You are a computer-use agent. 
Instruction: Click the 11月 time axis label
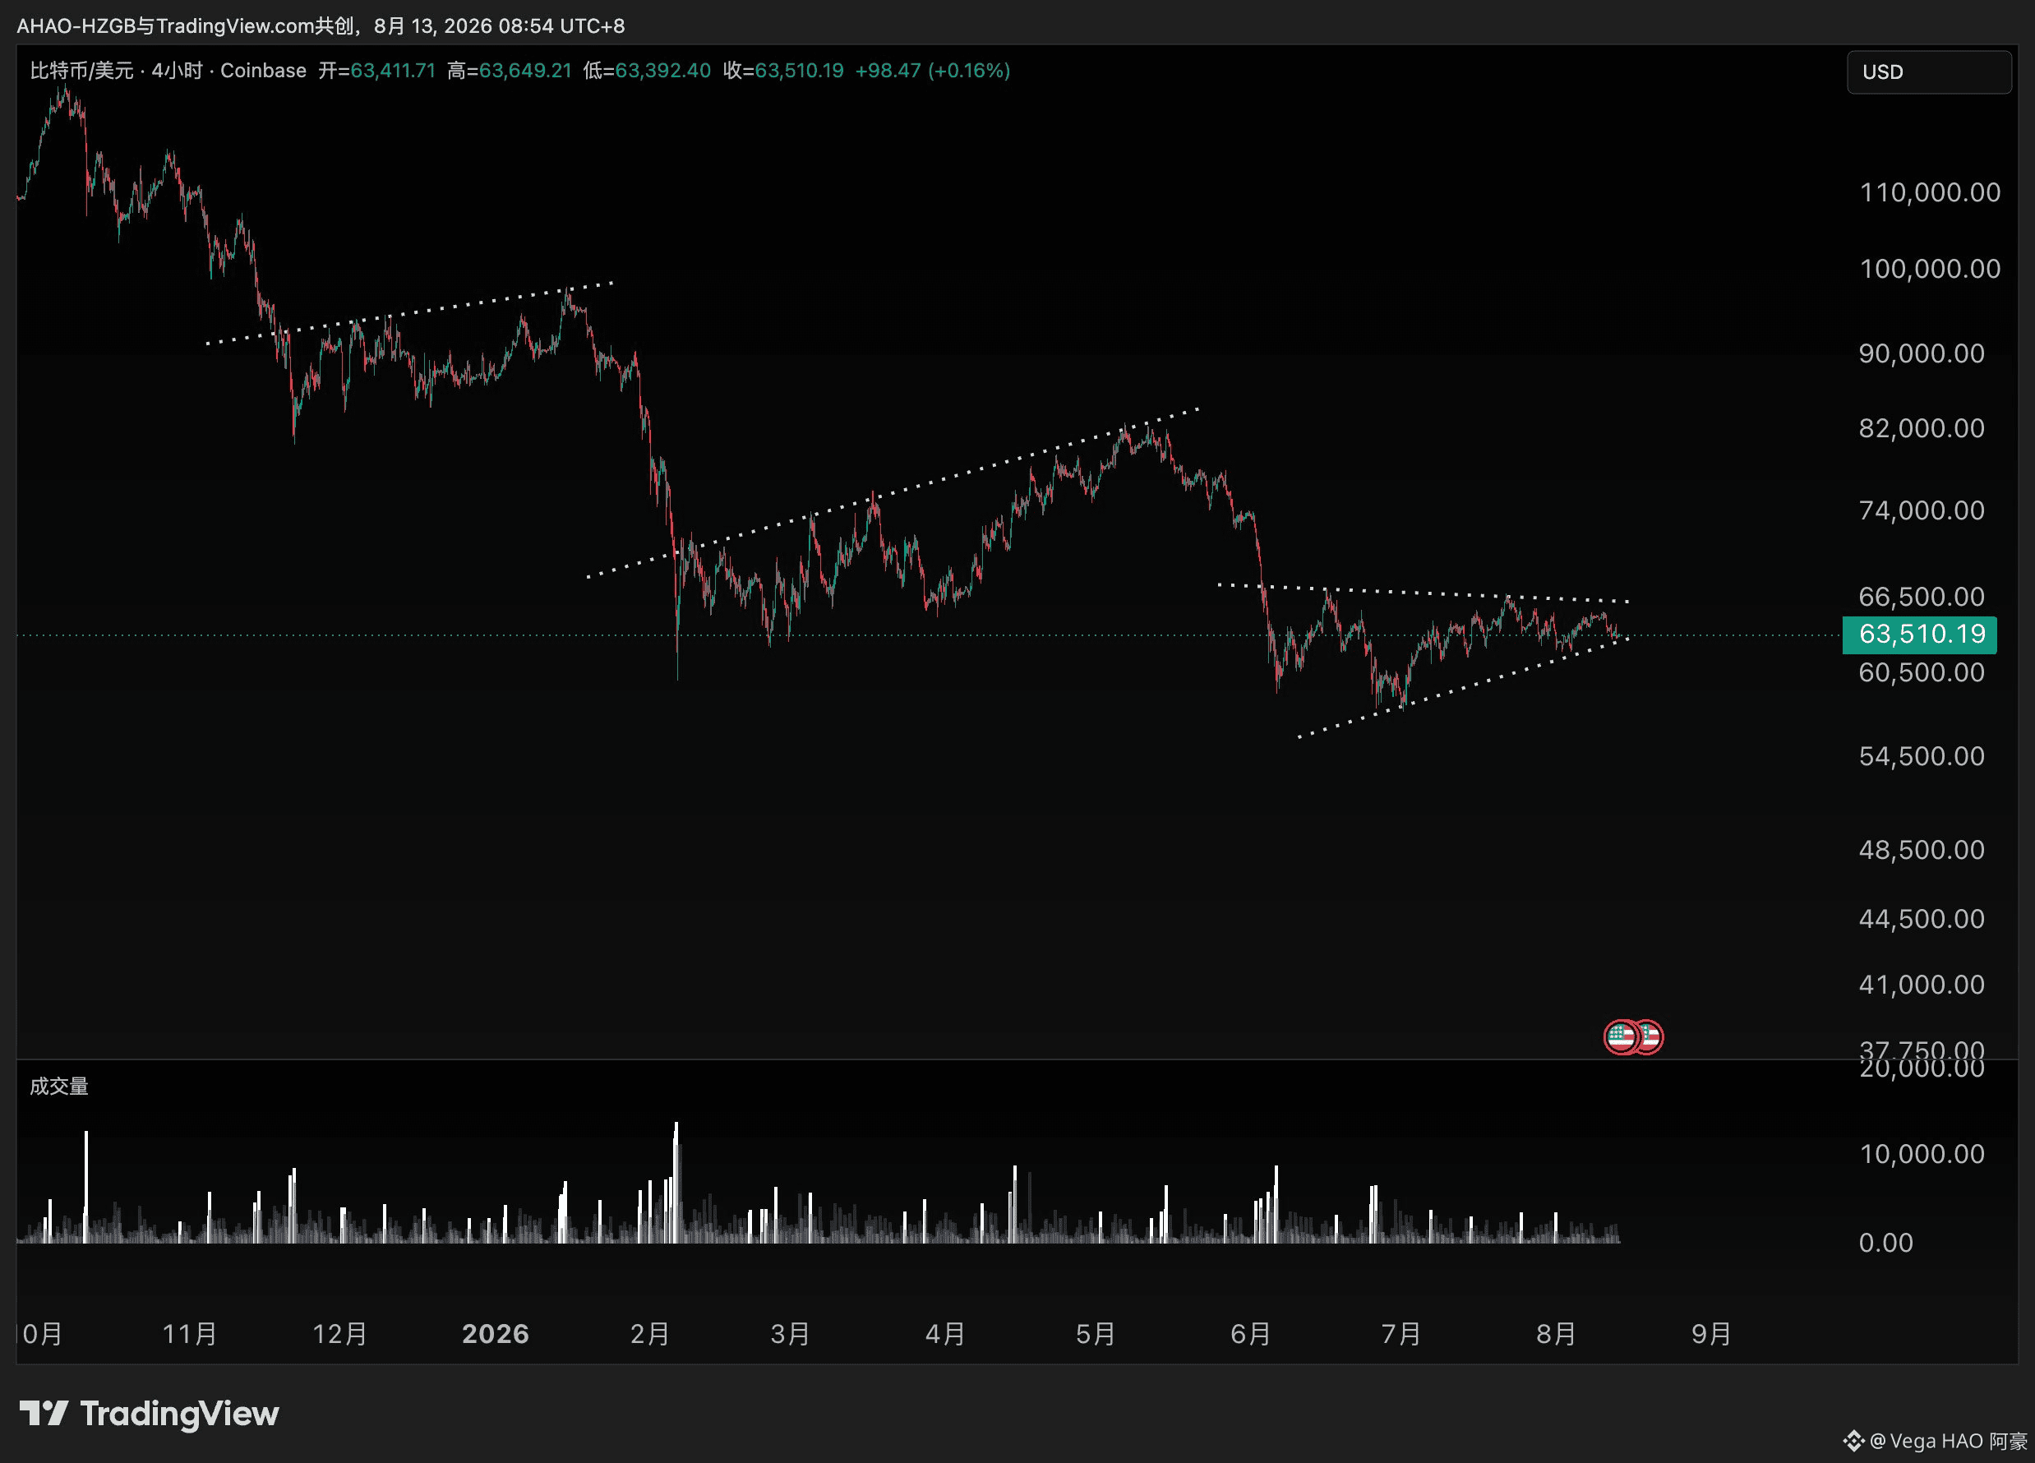[189, 1334]
